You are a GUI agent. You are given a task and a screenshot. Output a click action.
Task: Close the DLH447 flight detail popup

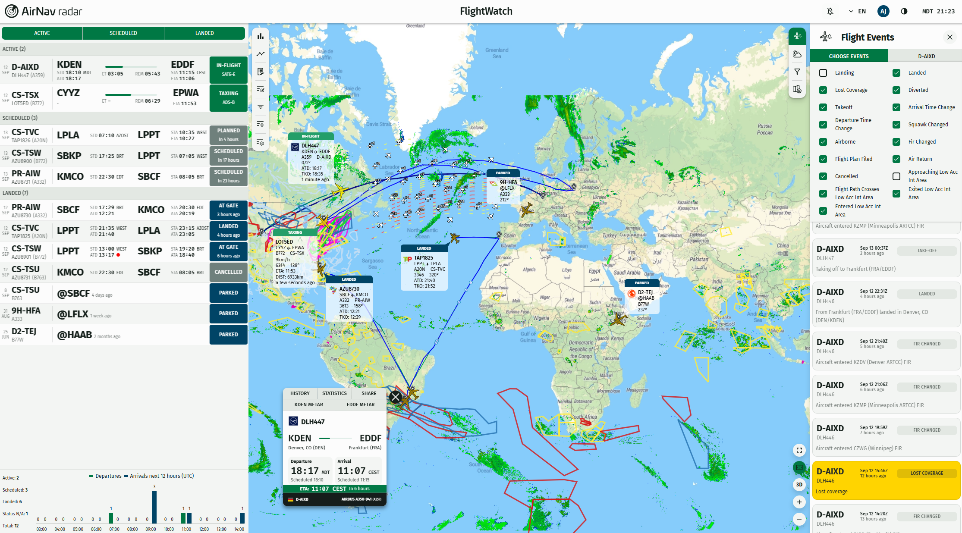click(396, 397)
